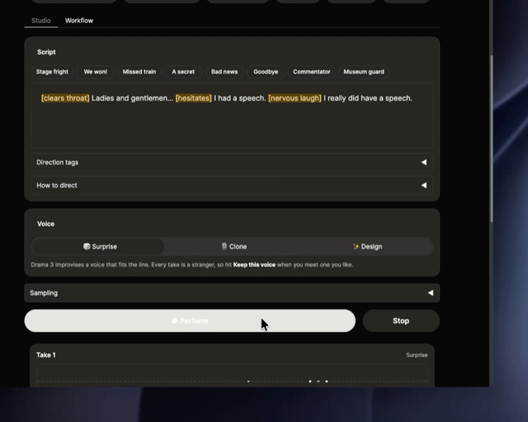
Task: Click the [nervous laugh] tag in script
Action: click(295, 98)
